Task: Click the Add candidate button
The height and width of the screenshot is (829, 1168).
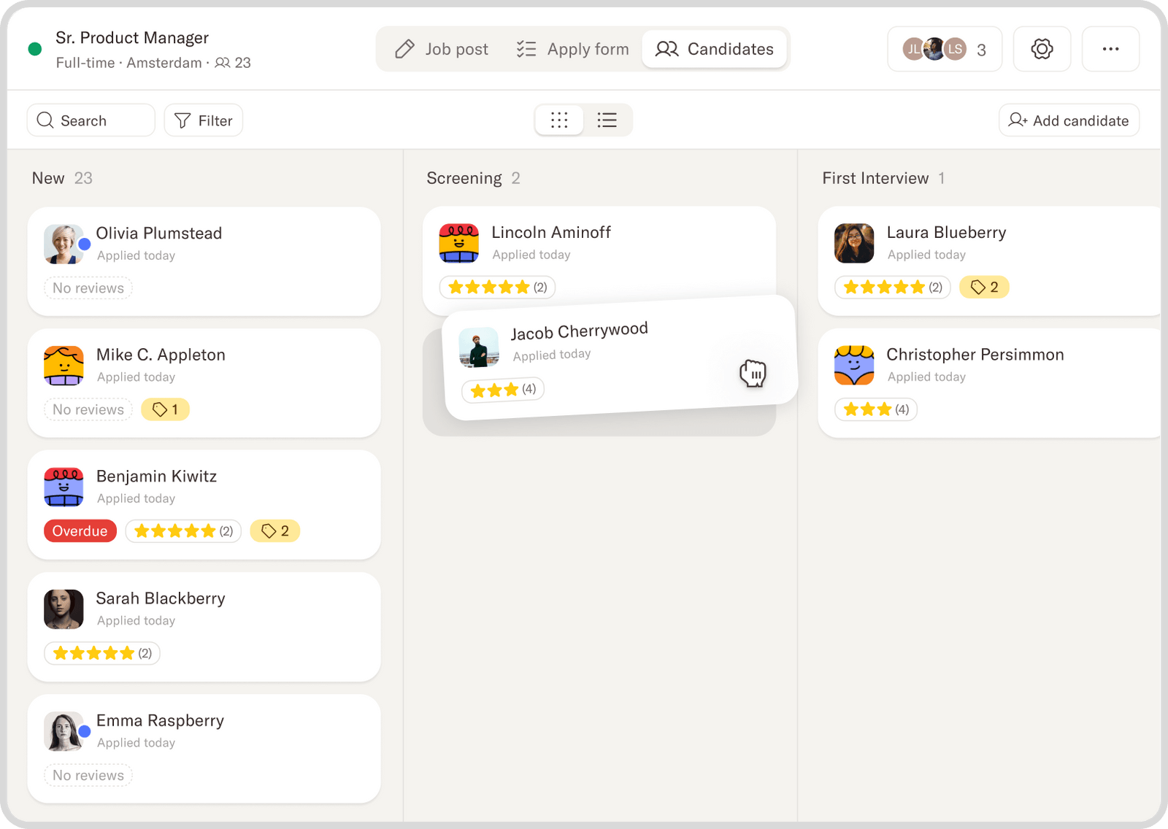Action: click(x=1068, y=120)
